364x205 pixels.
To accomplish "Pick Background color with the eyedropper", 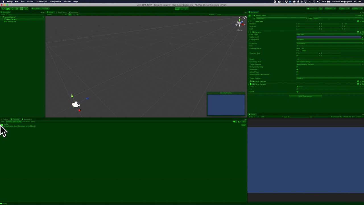I will coord(363,37).
